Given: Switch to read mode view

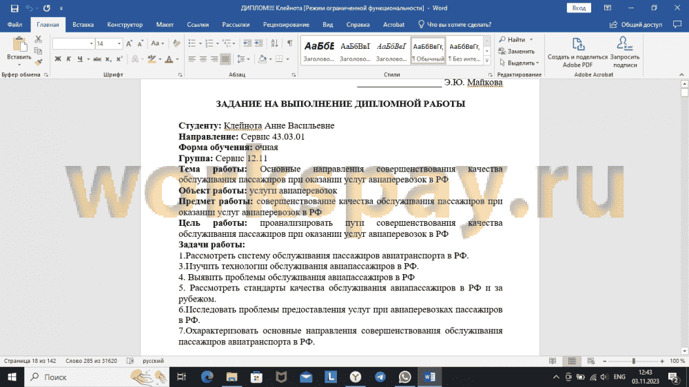Looking at the screenshot, I should pyautogui.click(x=553, y=361).
